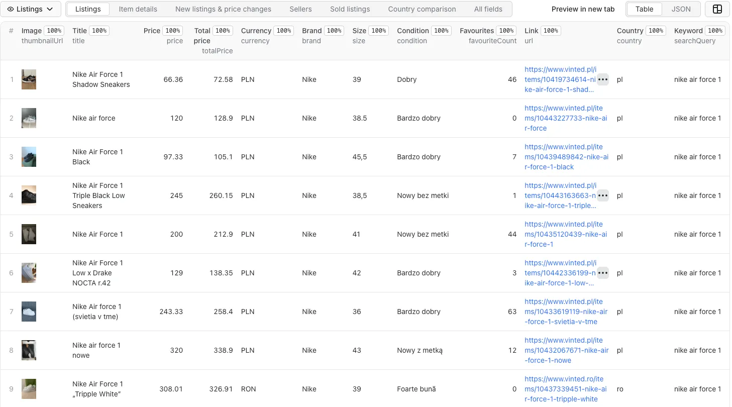
Task: Open thumbnail of Triple Black Low Sneakers
Action: [x=29, y=195]
